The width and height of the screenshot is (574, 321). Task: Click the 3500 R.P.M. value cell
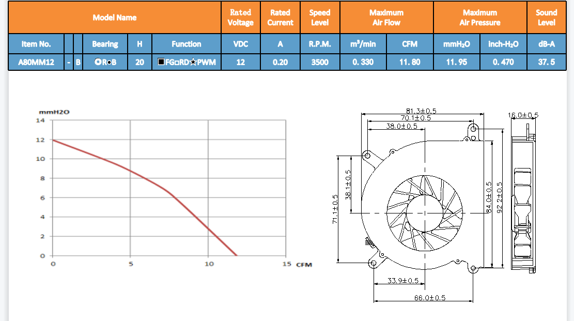pyautogui.click(x=320, y=63)
